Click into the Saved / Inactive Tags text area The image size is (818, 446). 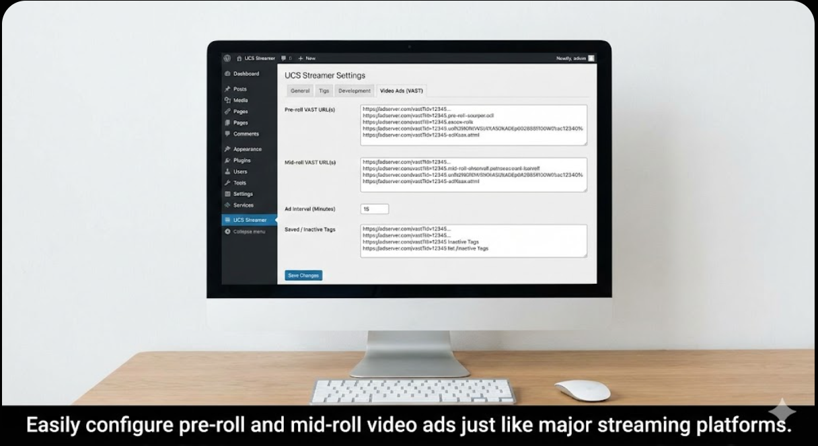pyautogui.click(x=473, y=241)
